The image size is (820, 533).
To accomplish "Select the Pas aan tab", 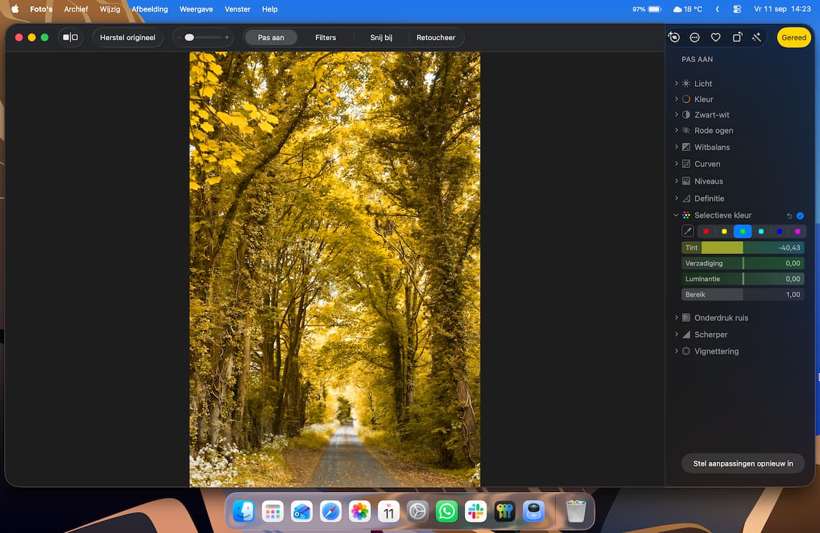I will tap(271, 38).
